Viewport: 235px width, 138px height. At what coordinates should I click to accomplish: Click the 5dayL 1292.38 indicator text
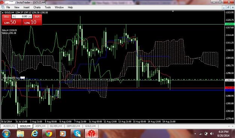click(x=9, y=33)
